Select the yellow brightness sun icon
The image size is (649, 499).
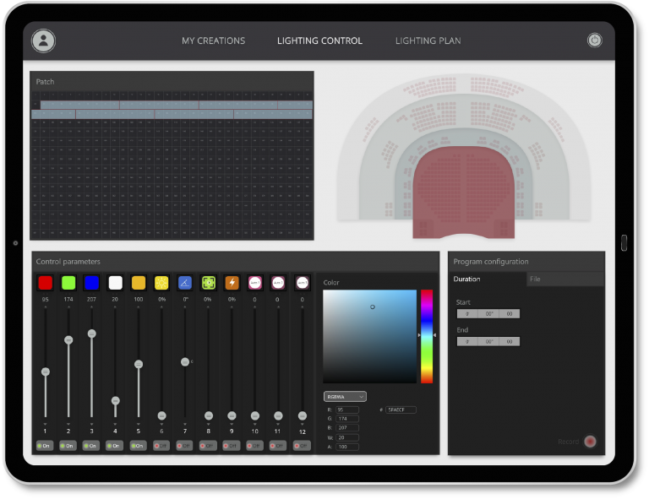(161, 283)
